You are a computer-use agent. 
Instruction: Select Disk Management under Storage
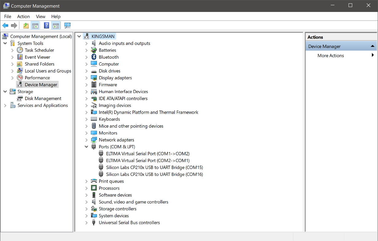click(x=43, y=99)
